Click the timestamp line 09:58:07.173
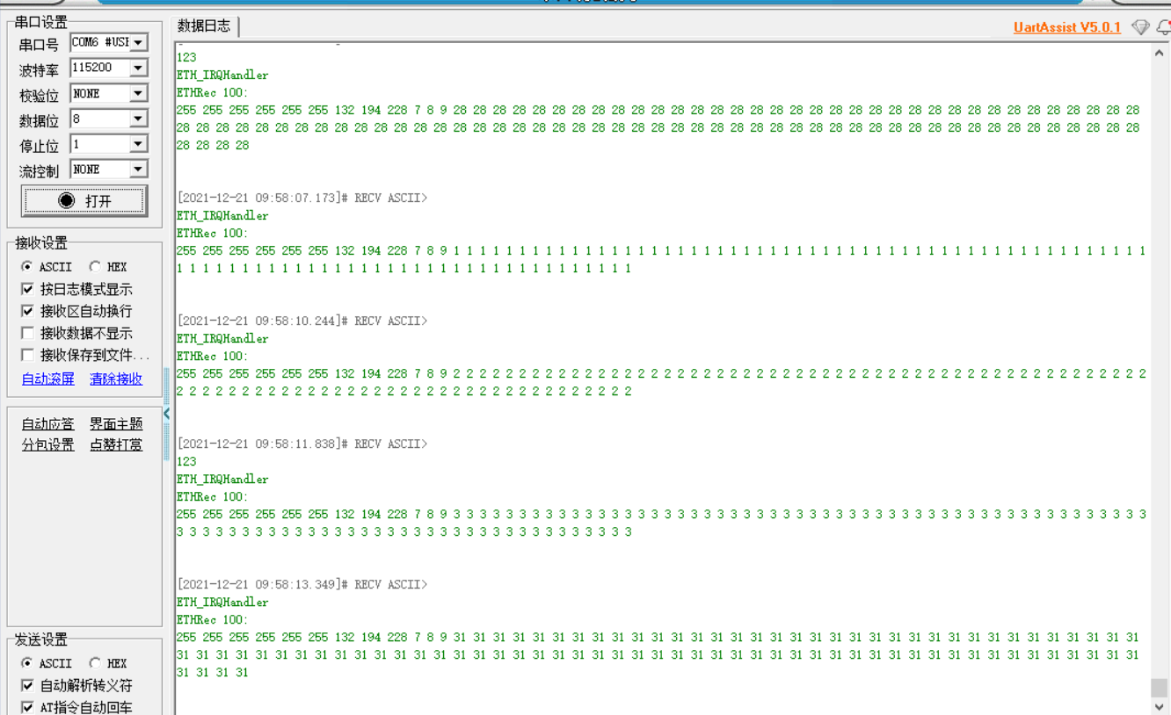1171x715 pixels. pos(302,198)
